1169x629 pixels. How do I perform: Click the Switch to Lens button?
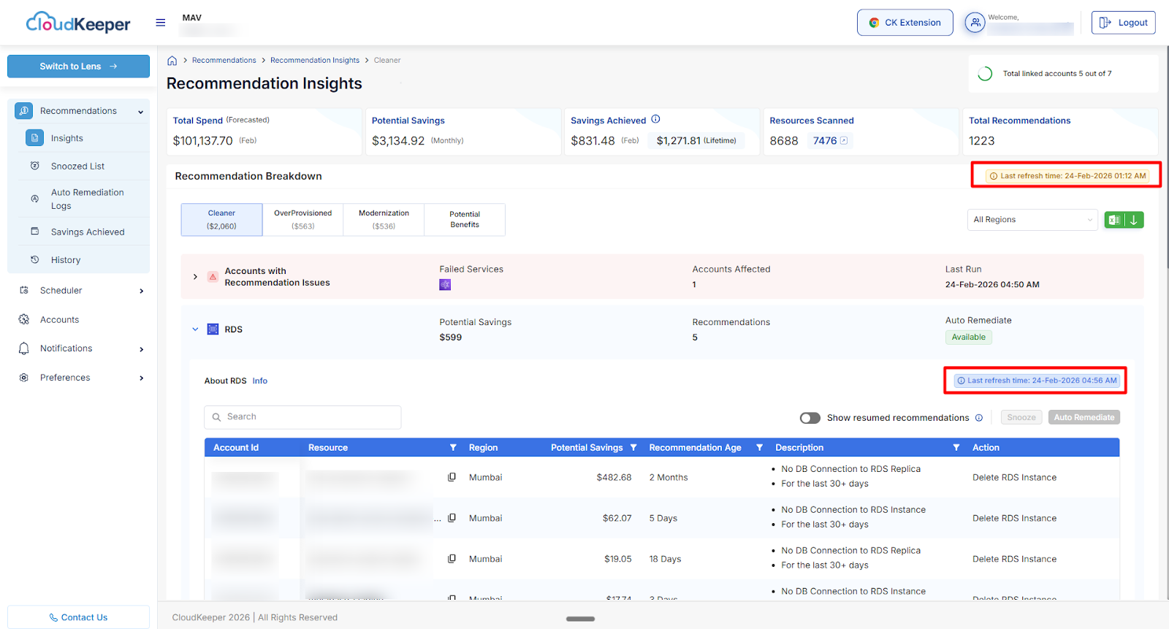pos(78,66)
